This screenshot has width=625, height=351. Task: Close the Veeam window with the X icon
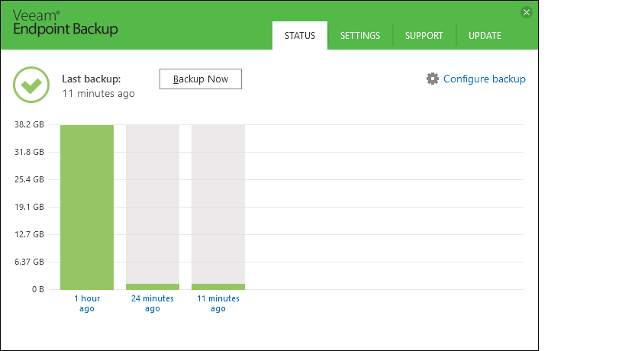pyautogui.click(x=526, y=12)
